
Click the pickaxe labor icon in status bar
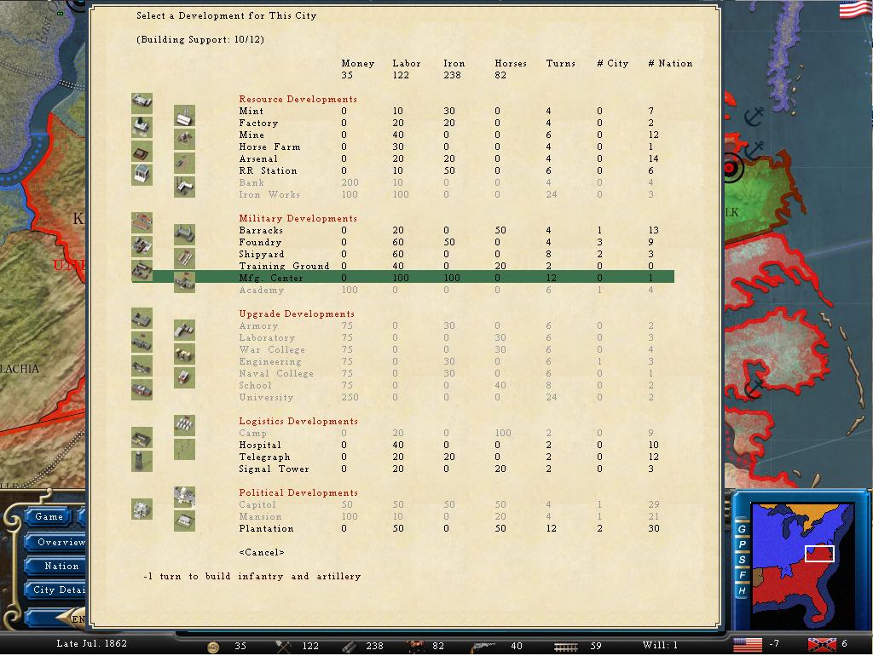pos(283,647)
